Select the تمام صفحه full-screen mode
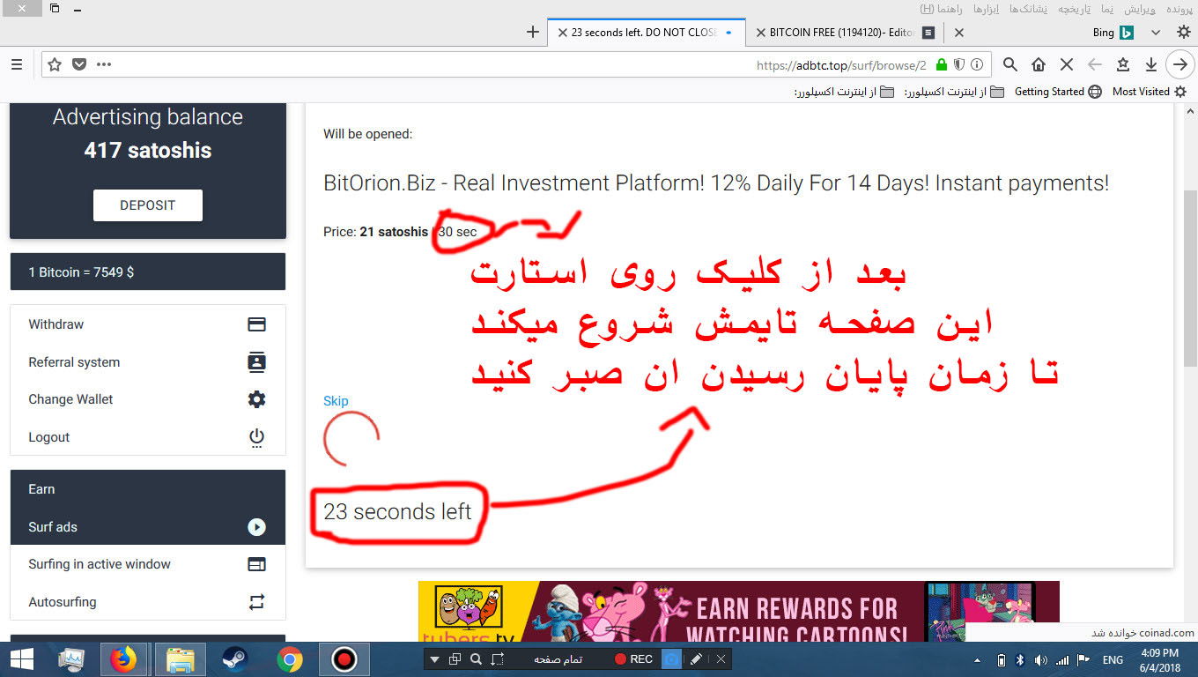 [x=558, y=658]
